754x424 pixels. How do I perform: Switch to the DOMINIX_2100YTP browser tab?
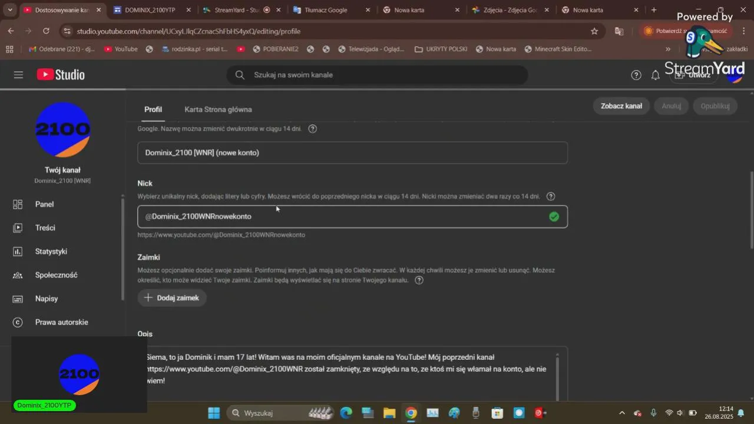pos(150,10)
